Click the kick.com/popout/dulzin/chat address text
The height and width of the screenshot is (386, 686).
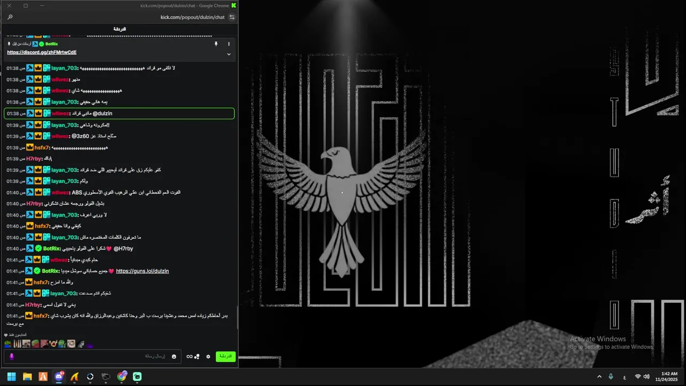point(192,17)
